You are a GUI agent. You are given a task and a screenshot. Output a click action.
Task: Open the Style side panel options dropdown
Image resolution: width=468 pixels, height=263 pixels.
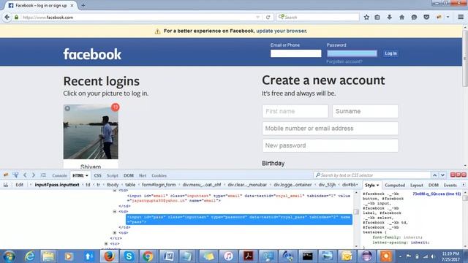378,185
